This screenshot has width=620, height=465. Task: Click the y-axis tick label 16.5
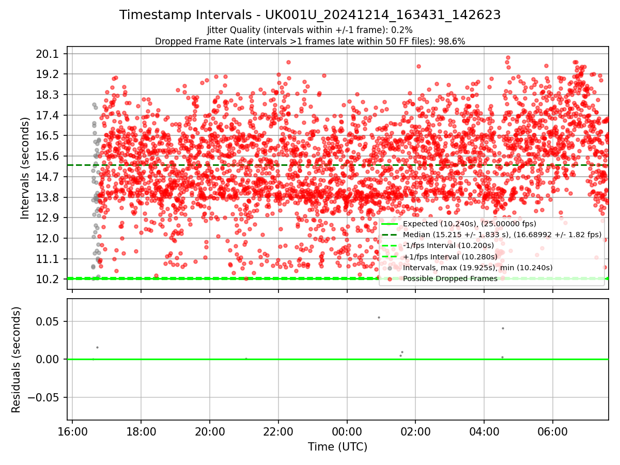[48, 136]
